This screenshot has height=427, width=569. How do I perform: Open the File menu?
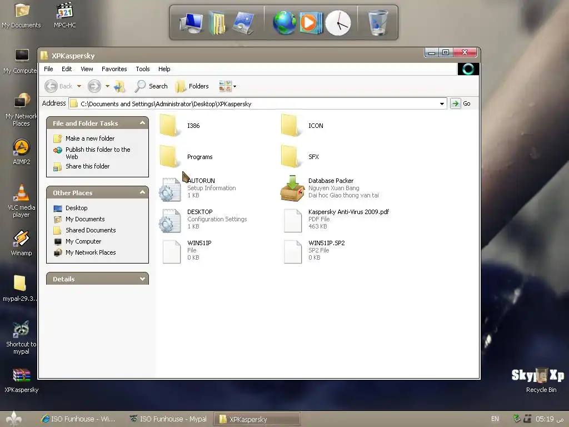[48, 69]
